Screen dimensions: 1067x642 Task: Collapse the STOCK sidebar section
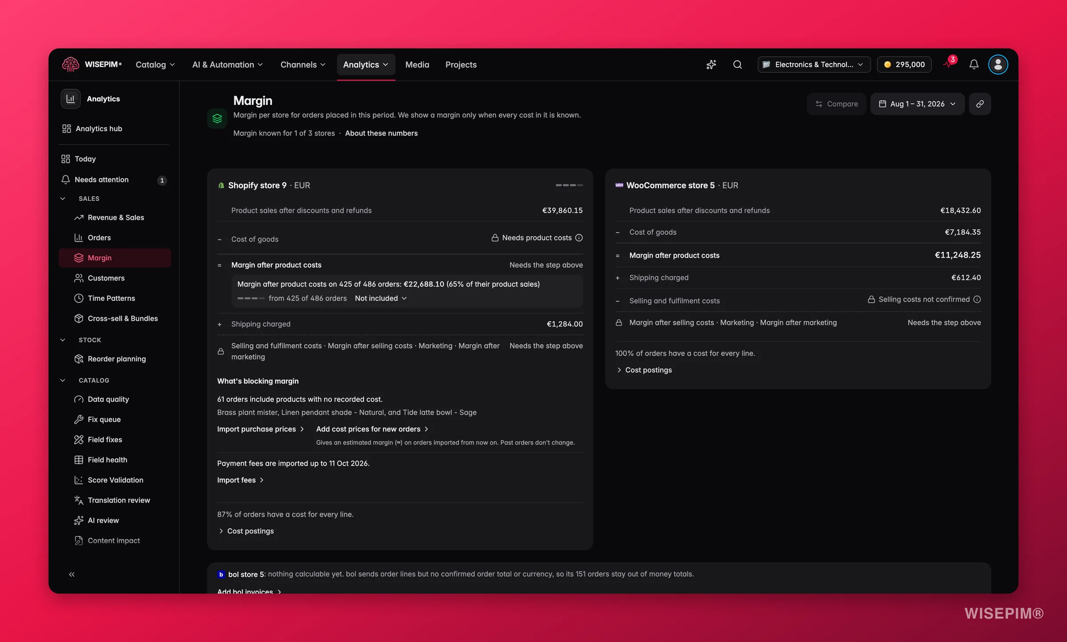click(63, 340)
